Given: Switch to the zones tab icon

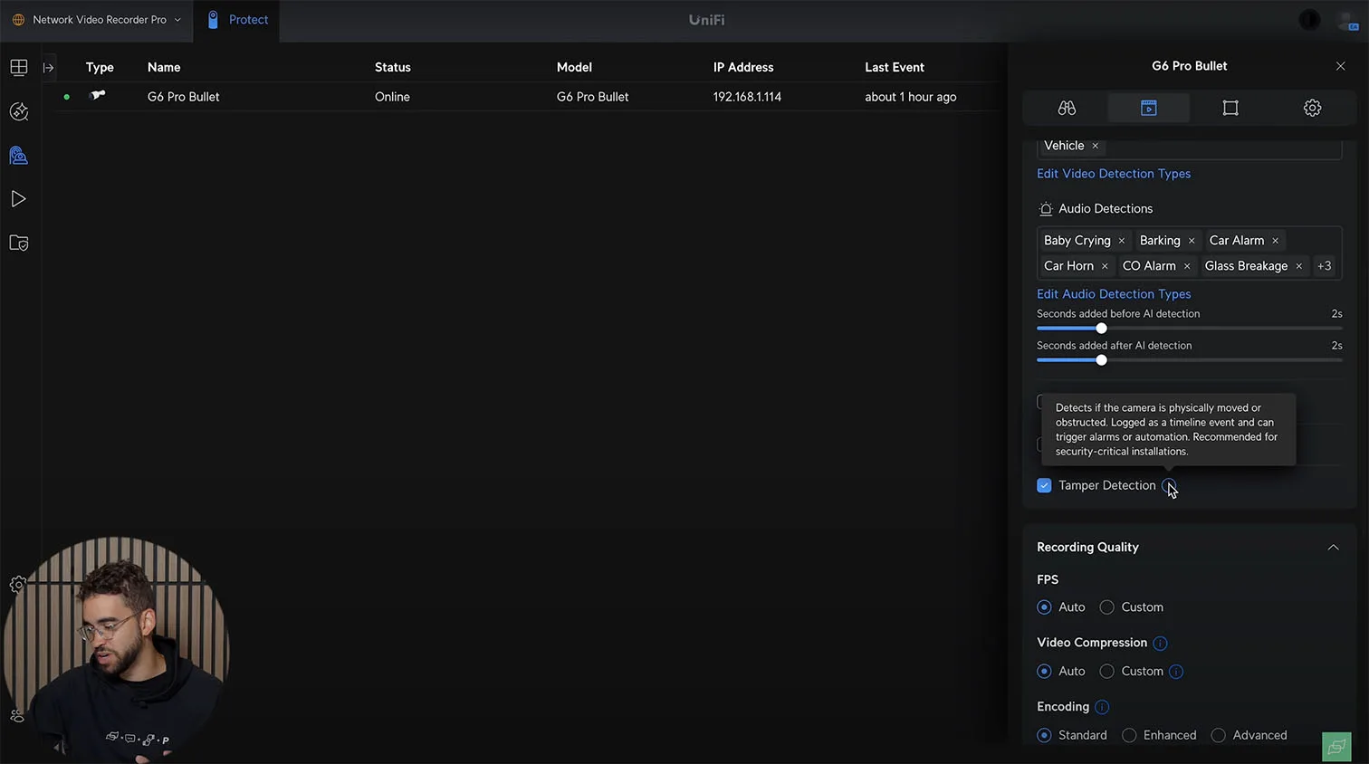Looking at the screenshot, I should pyautogui.click(x=1230, y=108).
